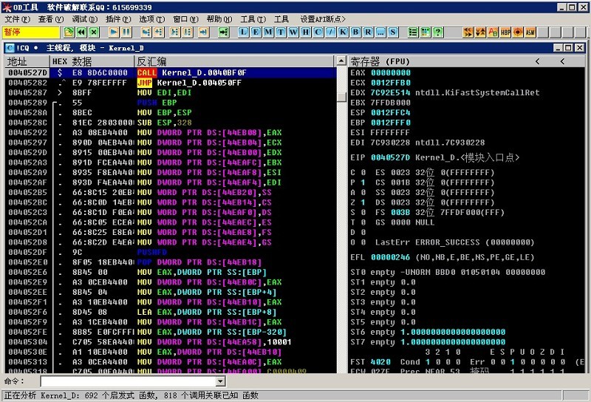Show Windows list with the W icon
The height and width of the screenshot is (402, 591).
(x=293, y=32)
